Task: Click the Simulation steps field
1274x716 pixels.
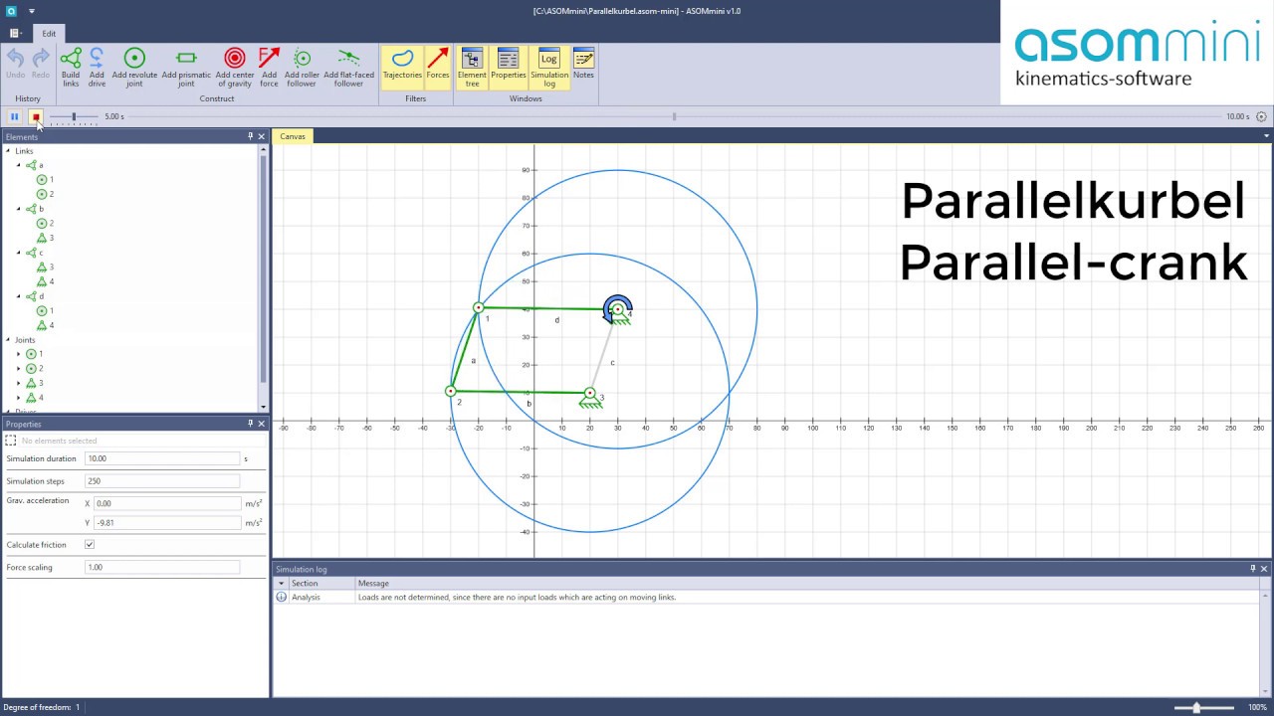Action: [x=162, y=480]
